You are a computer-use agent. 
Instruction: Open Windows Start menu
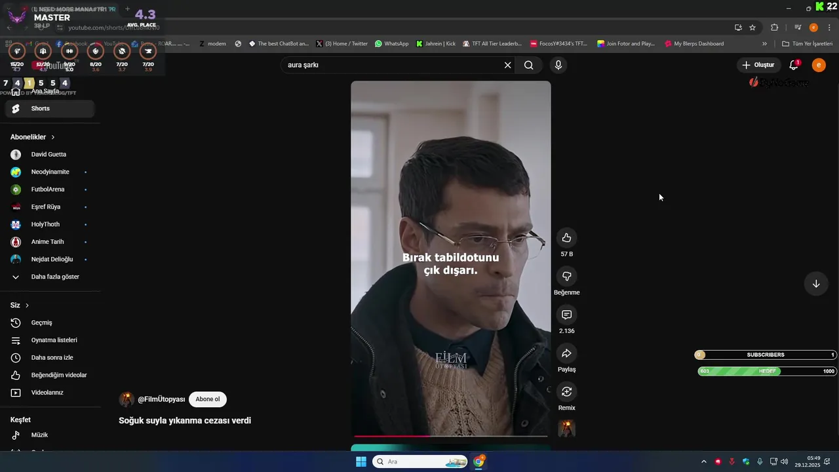click(361, 462)
